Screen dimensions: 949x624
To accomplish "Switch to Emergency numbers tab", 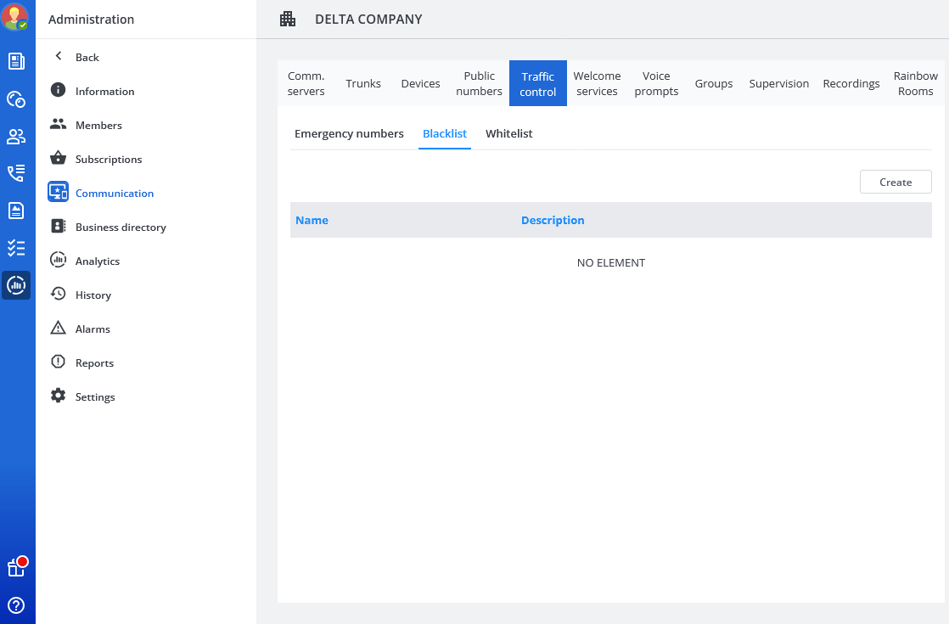I will coord(349,134).
